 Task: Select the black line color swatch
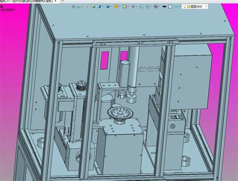[x=164, y=7]
